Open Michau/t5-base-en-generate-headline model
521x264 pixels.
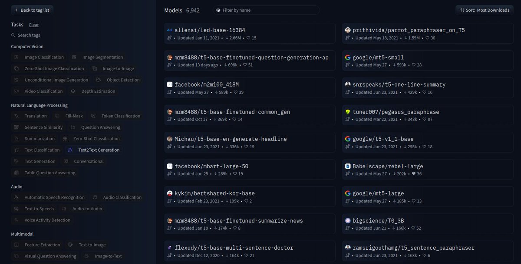tap(250, 143)
